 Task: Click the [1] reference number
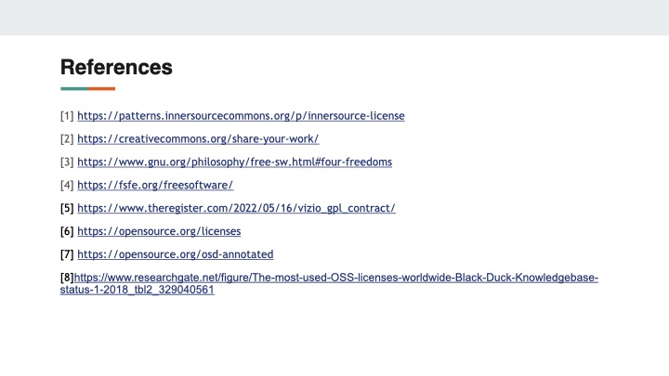coord(67,116)
